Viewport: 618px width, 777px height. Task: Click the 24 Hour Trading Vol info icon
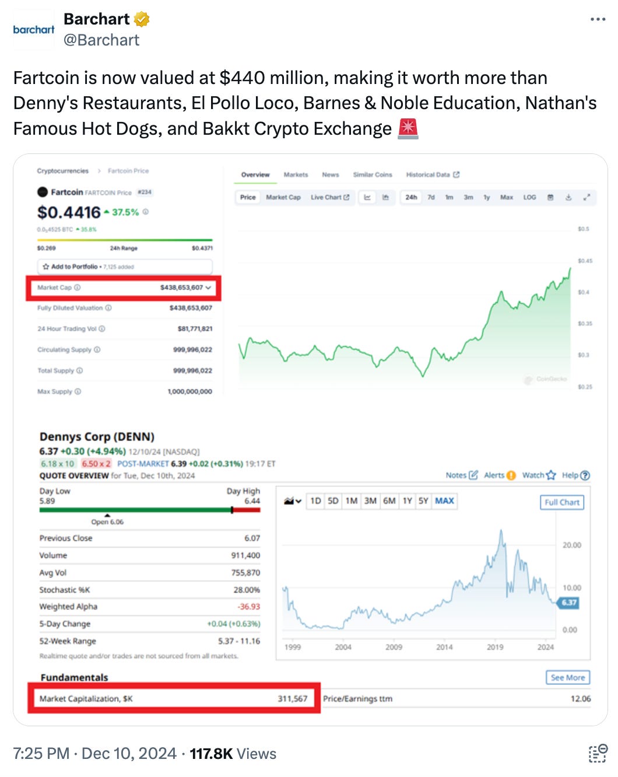[102, 329]
